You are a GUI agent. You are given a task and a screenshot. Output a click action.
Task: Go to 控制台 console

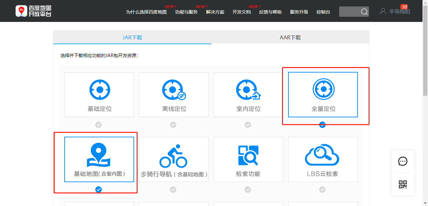pos(323,12)
